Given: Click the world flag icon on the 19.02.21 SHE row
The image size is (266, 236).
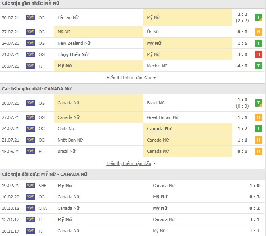Looking at the screenshot, I should (31, 186).
